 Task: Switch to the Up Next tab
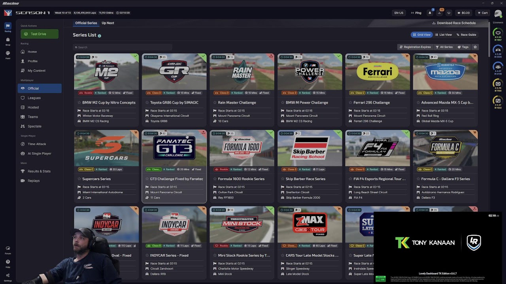tap(108, 23)
